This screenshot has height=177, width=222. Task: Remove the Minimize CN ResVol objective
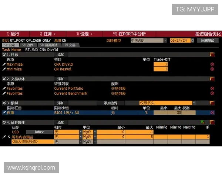(212, 69)
